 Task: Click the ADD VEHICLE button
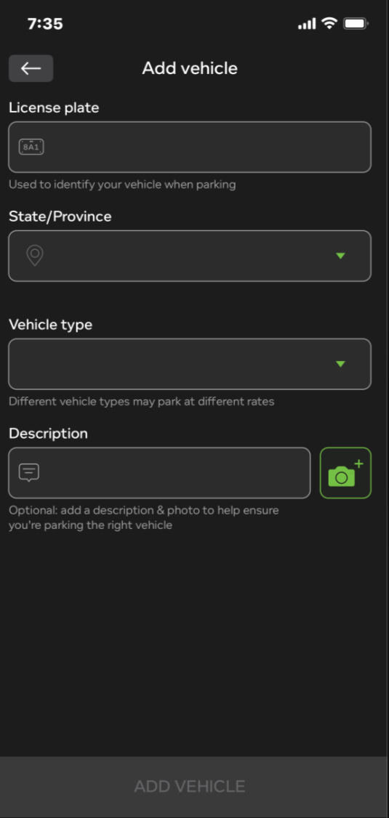[x=190, y=787]
